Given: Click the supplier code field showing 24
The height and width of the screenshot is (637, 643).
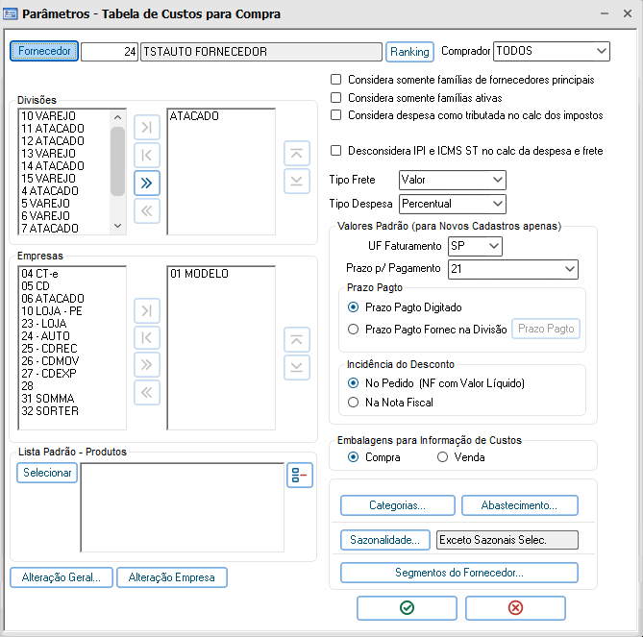Looking at the screenshot, I should tap(109, 52).
